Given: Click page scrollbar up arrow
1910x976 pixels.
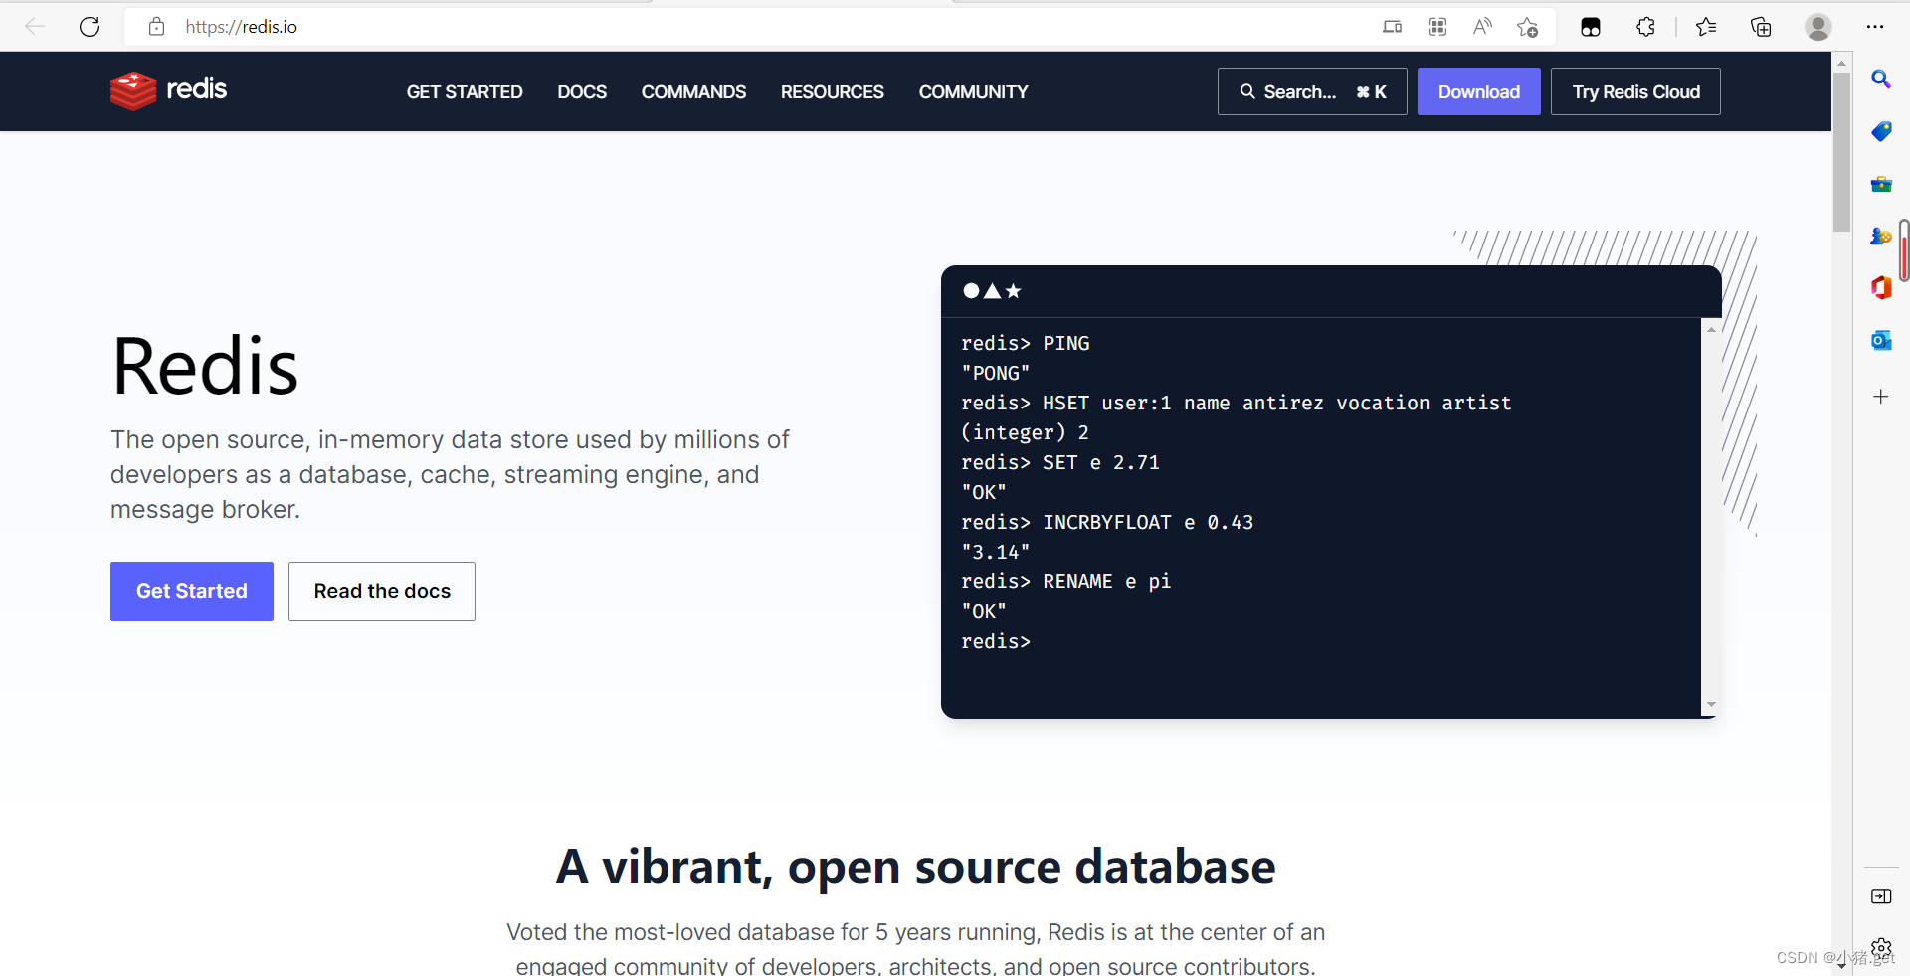Looking at the screenshot, I should coord(1841,62).
